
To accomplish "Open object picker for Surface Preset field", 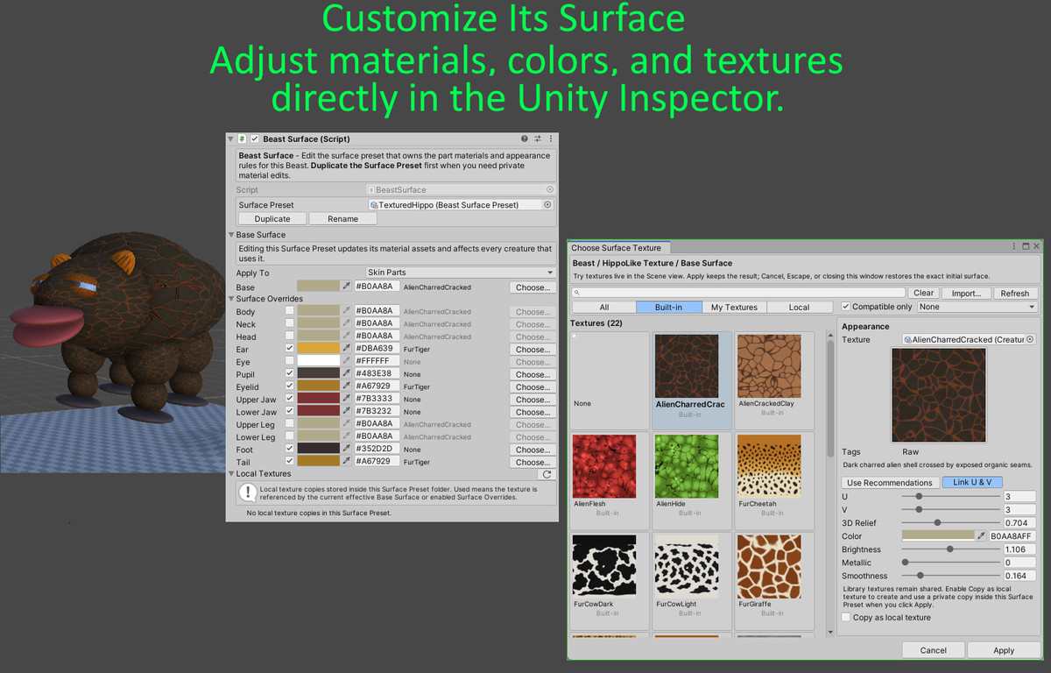I will click(547, 204).
